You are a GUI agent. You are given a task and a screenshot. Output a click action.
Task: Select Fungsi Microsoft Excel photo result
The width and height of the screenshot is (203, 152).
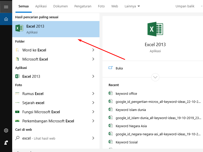tap(56, 112)
